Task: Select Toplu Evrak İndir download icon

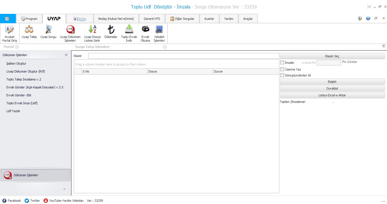Action: (129, 33)
